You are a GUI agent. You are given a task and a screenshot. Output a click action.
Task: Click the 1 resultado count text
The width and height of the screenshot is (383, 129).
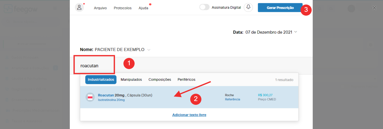(x=284, y=80)
